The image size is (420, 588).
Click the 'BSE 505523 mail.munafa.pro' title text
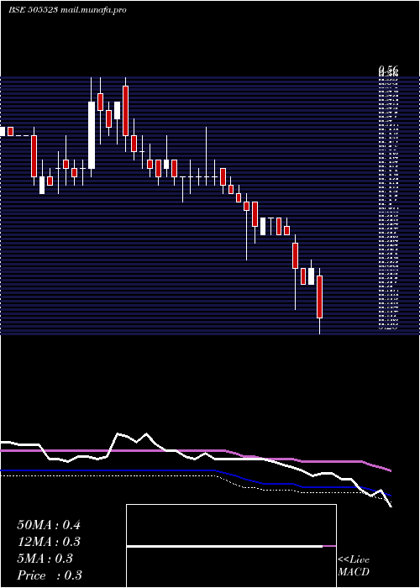click(x=67, y=10)
